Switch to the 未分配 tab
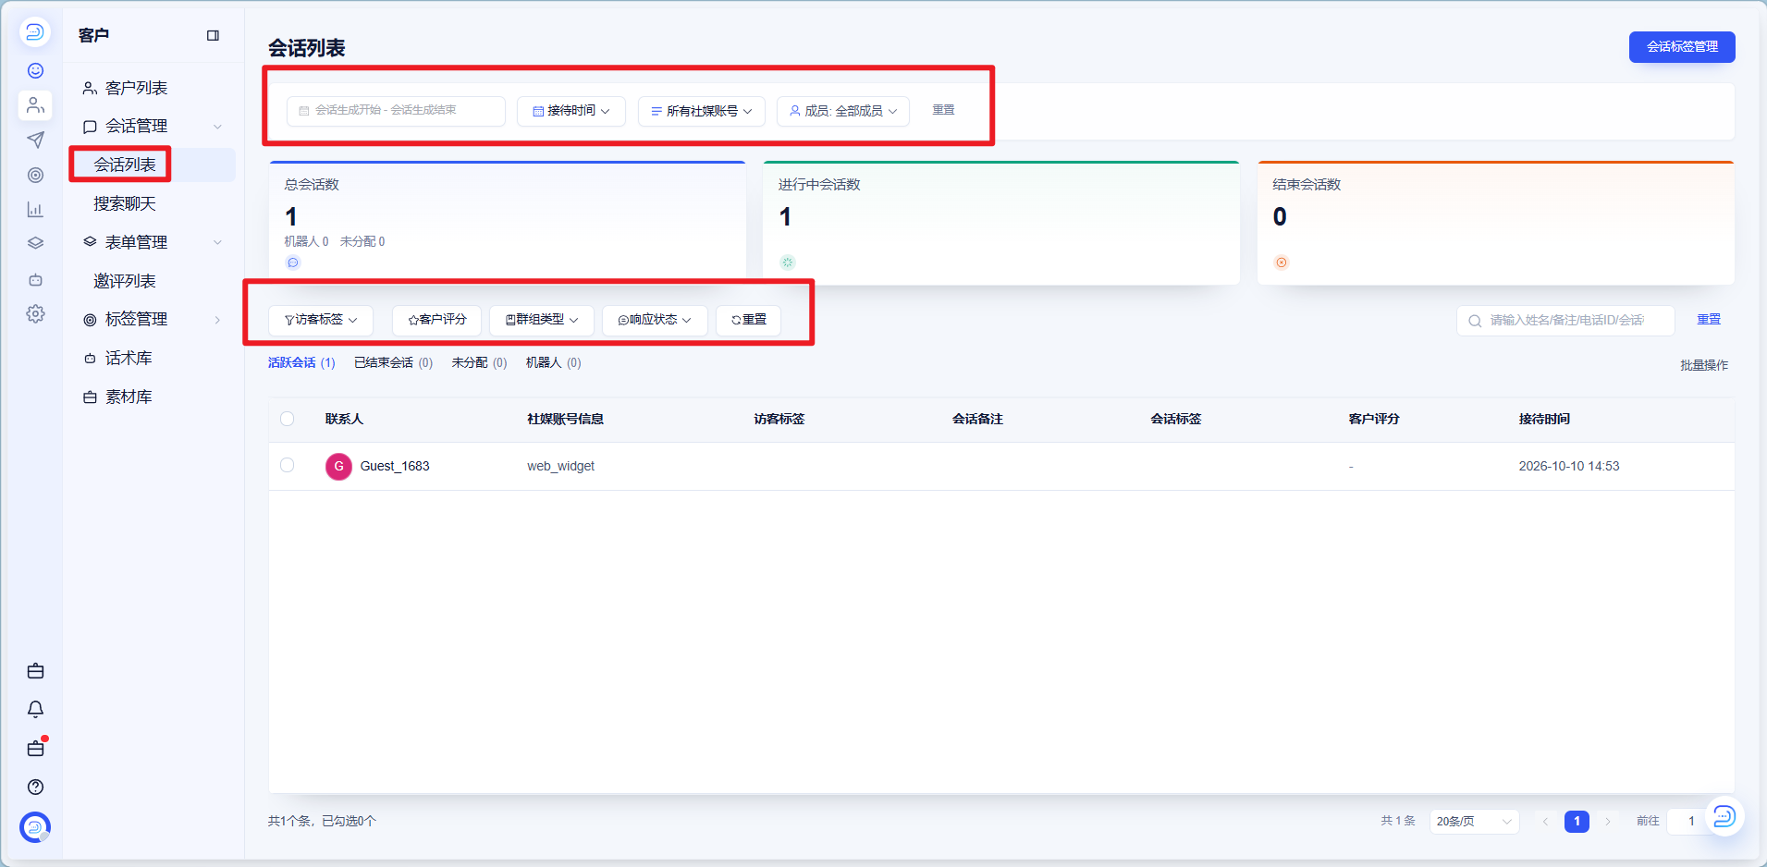 point(479,362)
